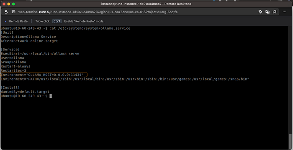Click the [Unit] section header

click(7, 32)
